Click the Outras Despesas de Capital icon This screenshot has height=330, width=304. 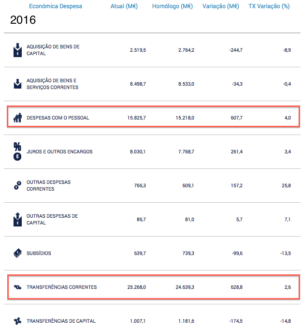(x=18, y=219)
